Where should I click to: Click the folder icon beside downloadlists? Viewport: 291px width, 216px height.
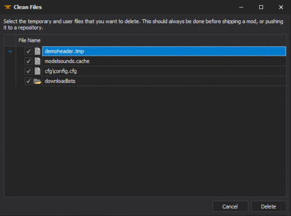point(38,81)
